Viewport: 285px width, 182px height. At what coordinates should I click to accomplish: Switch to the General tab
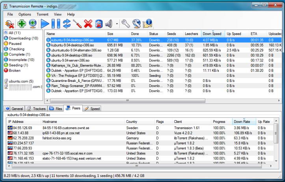[x=14, y=109]
